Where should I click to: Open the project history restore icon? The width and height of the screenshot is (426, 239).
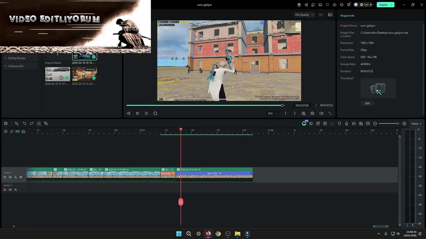tap(313, 5)
